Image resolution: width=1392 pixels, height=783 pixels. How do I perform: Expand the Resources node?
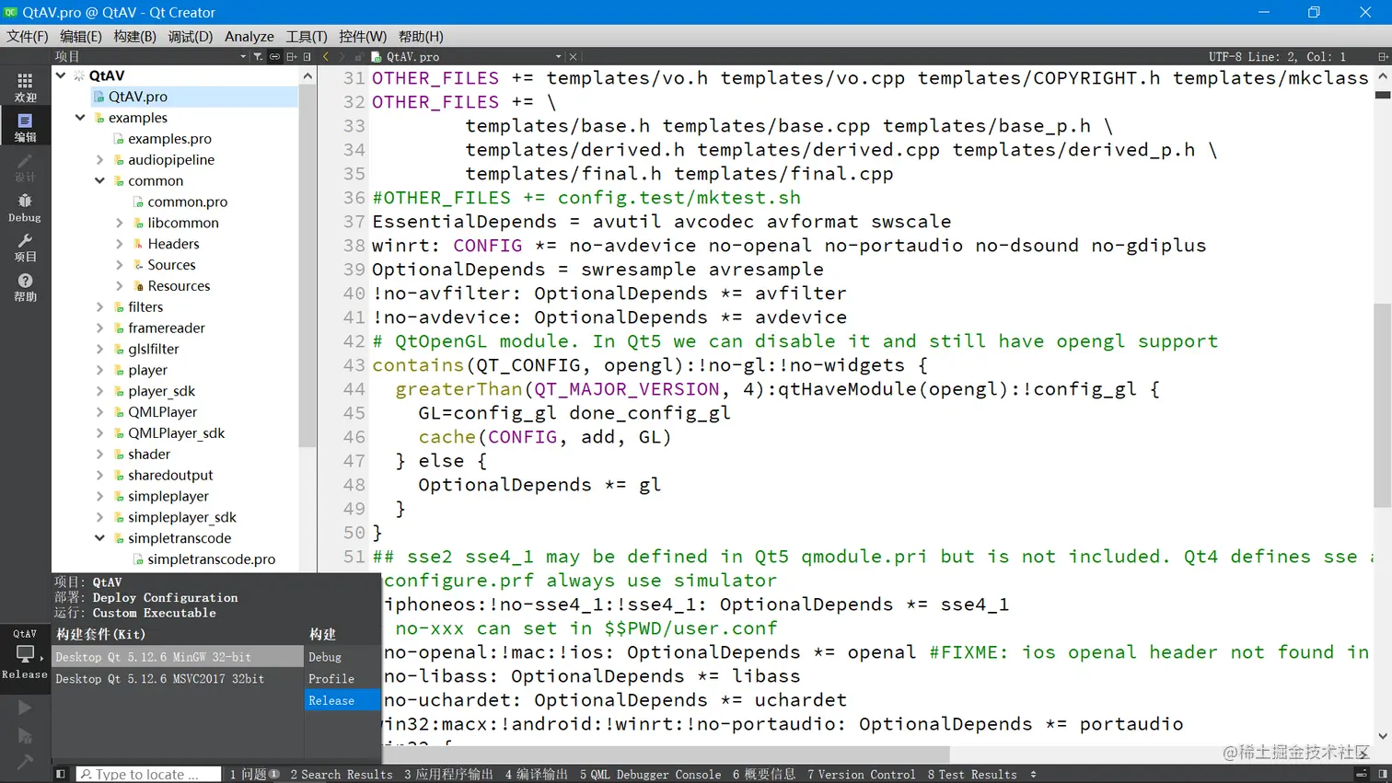[120, 286]
